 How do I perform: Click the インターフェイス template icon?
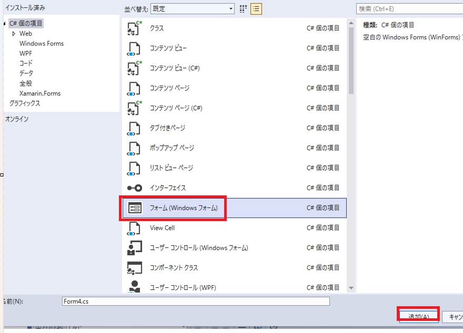click(x=135, y=188)
